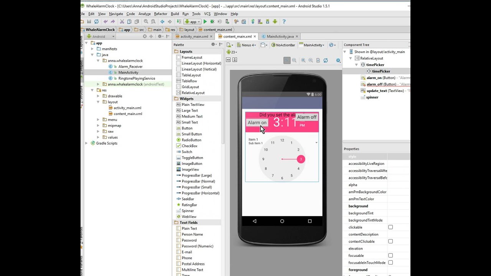
Task: Select the spinner in the Component Tree
Action: pos(369,97)
